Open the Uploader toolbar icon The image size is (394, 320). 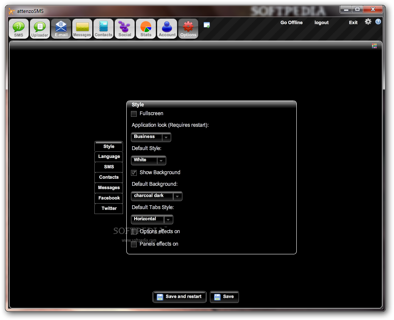point(40,29)
